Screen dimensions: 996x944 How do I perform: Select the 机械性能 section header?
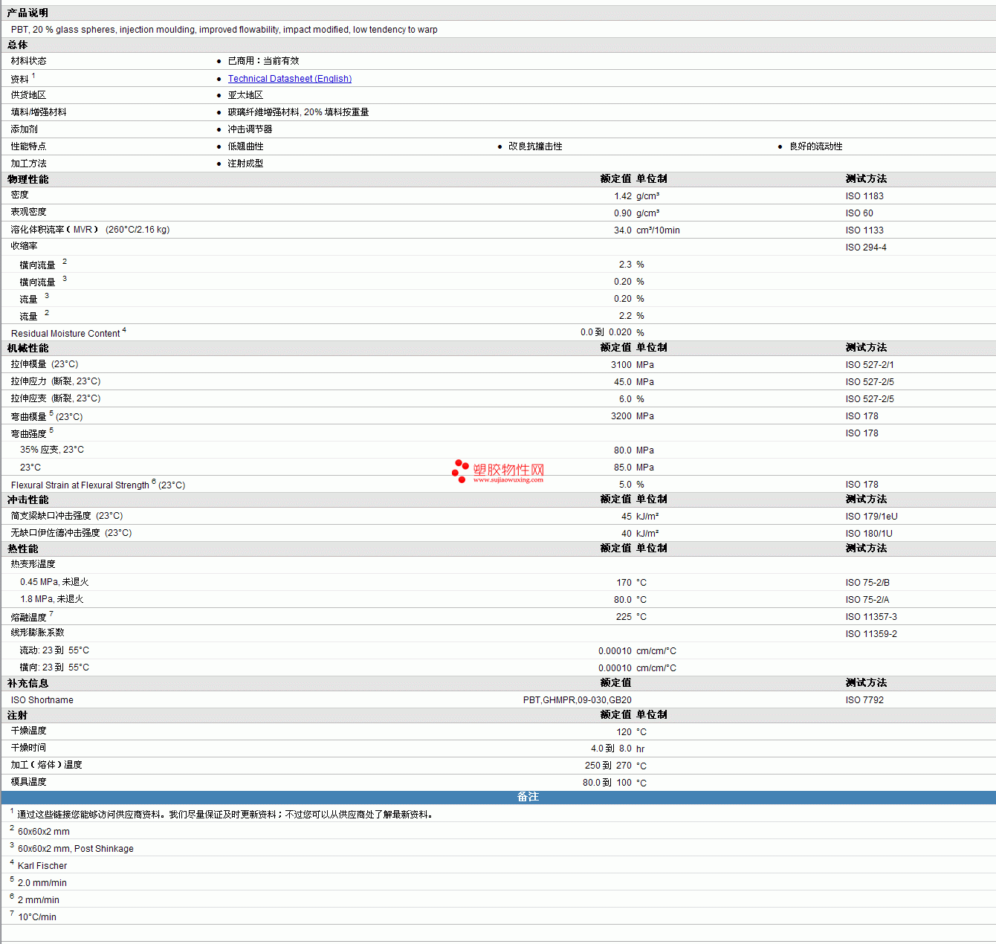coord(28,348)
